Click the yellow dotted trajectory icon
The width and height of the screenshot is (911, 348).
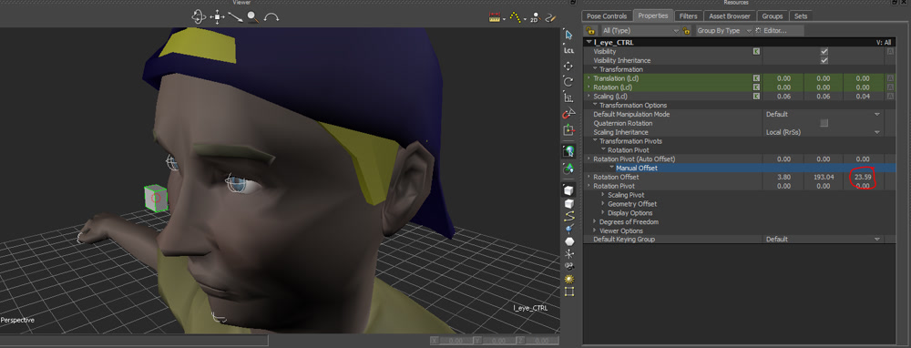[515, 18]
